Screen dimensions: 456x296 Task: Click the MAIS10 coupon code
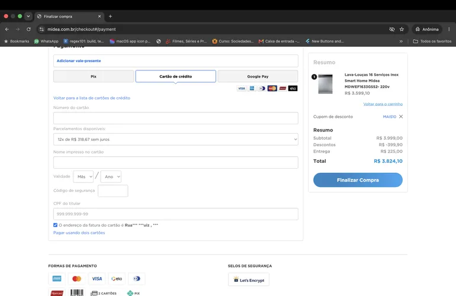(x=390, y=117)
